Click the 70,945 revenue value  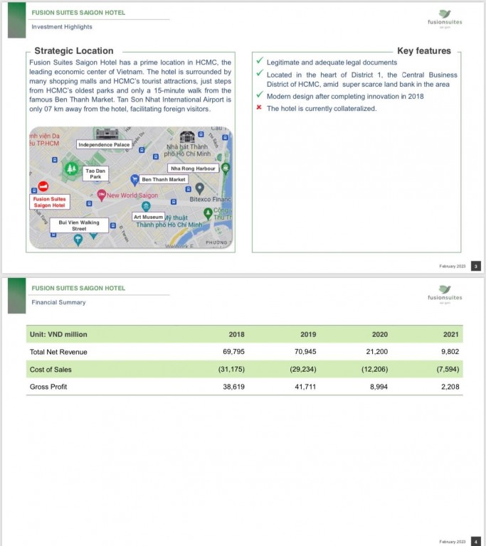pos(305,352)
